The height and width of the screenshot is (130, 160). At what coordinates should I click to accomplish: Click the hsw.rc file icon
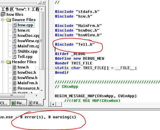click(14, 30)
